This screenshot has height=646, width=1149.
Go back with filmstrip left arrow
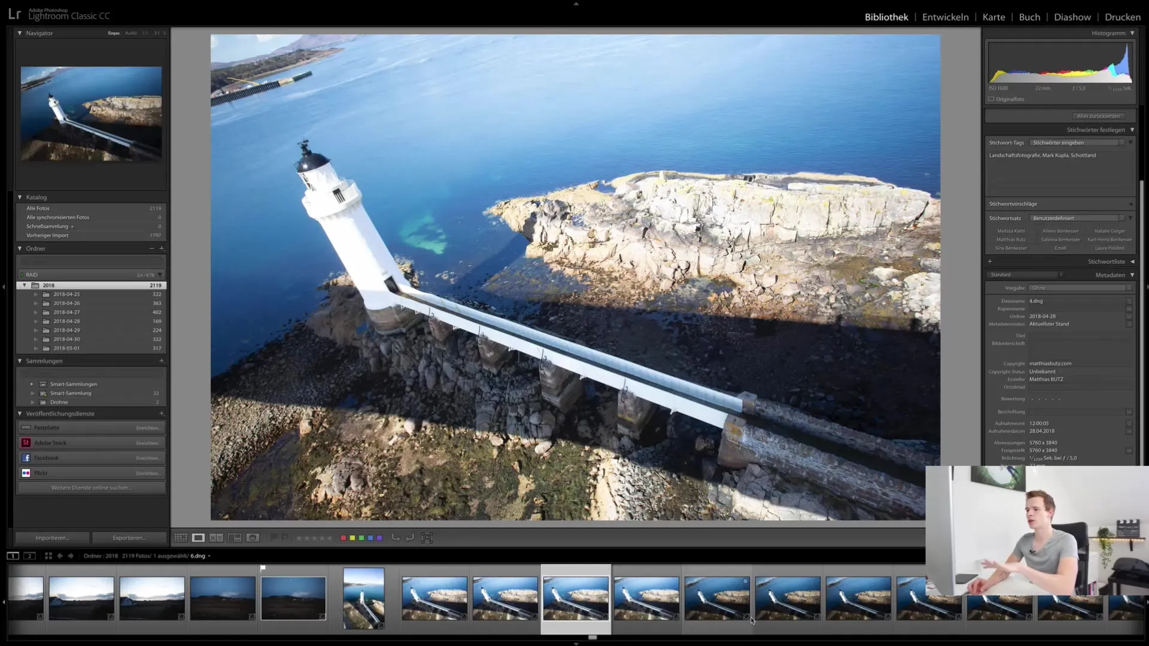click(60, 556)
